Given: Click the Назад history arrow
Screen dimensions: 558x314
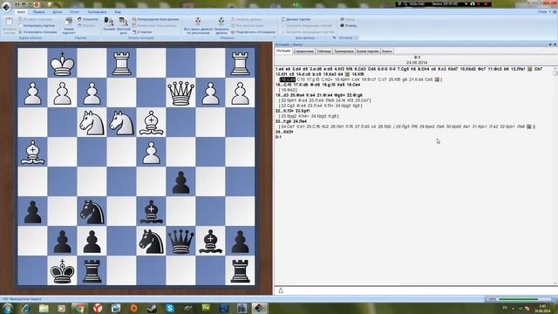Looking at the screenshot, I should [x=347, y=19].
